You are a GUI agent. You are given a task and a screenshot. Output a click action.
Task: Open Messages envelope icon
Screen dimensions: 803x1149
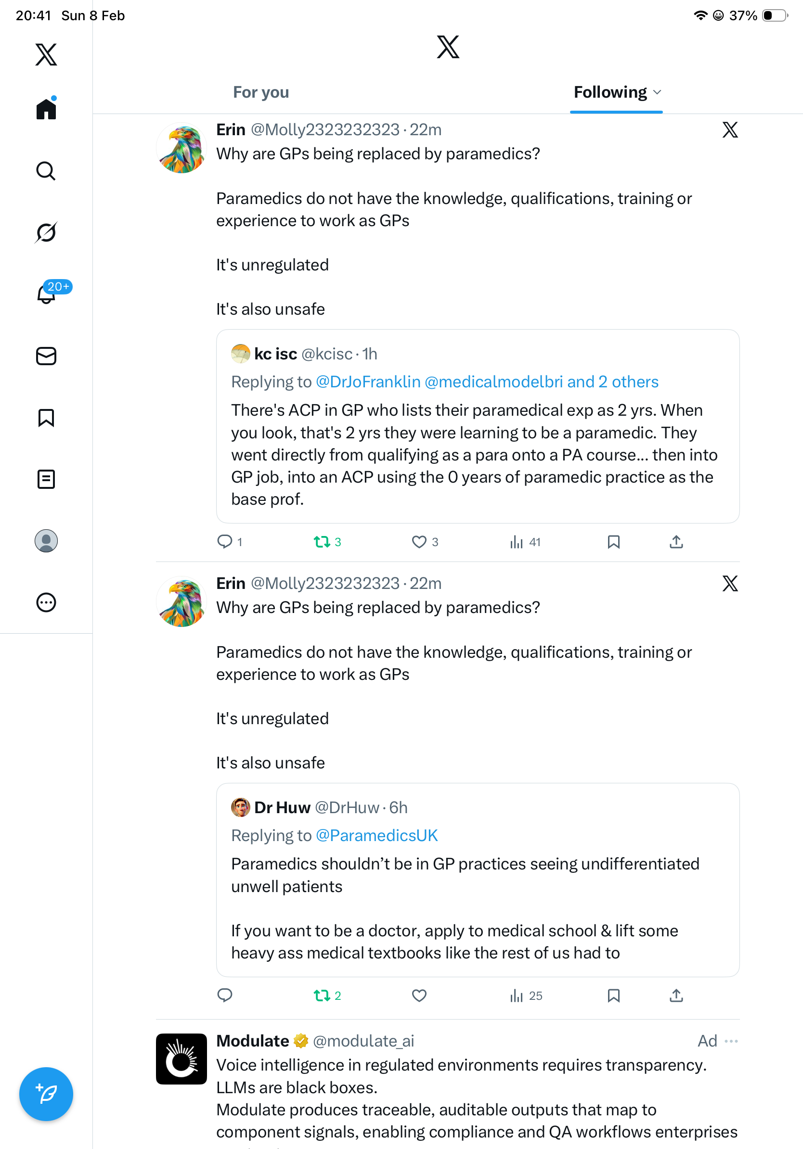tap(46, 356)
